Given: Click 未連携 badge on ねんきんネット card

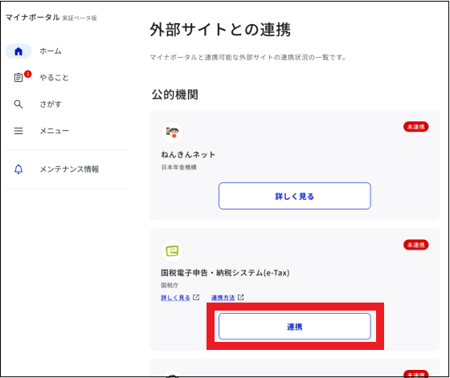Looking at the screenshot, I should point(416,127).
